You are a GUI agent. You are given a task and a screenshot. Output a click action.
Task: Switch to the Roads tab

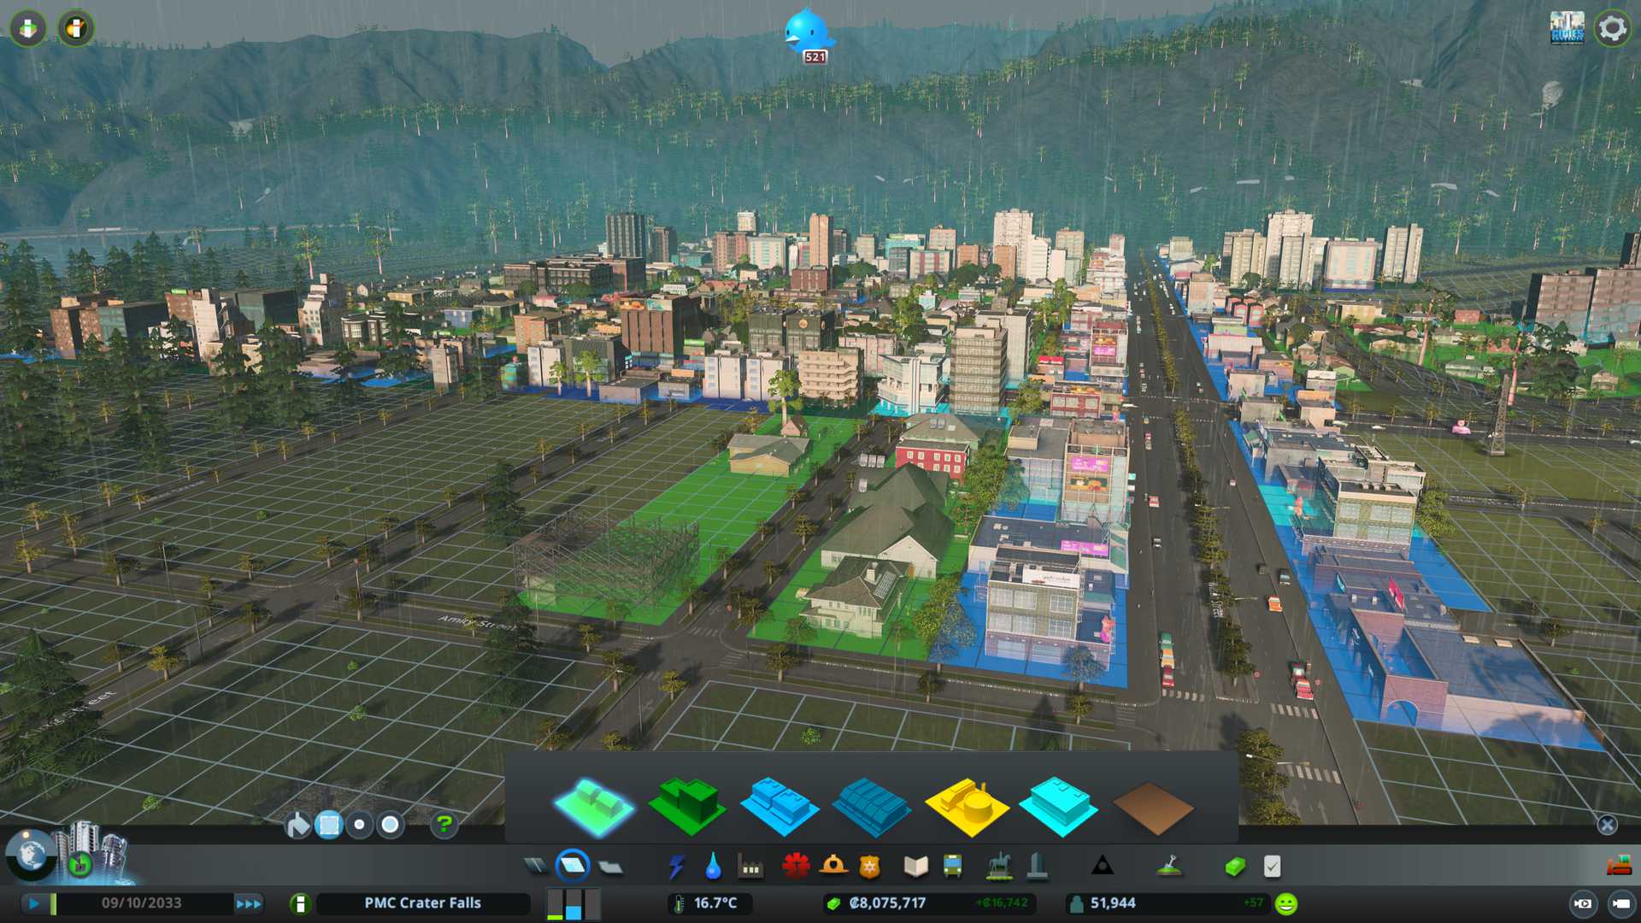pos(536,867)
